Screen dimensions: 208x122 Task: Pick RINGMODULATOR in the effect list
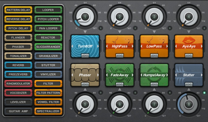(x=18, y=84)
